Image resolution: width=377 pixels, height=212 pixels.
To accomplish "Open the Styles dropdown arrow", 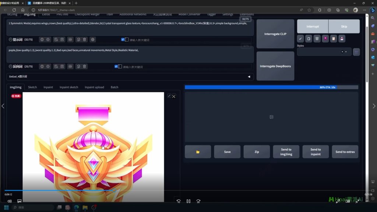I will point(346,52).
